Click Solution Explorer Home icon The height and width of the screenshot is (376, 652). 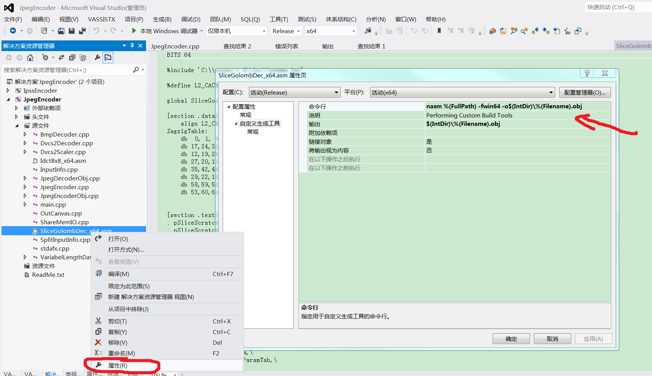[x=30, y=58]
